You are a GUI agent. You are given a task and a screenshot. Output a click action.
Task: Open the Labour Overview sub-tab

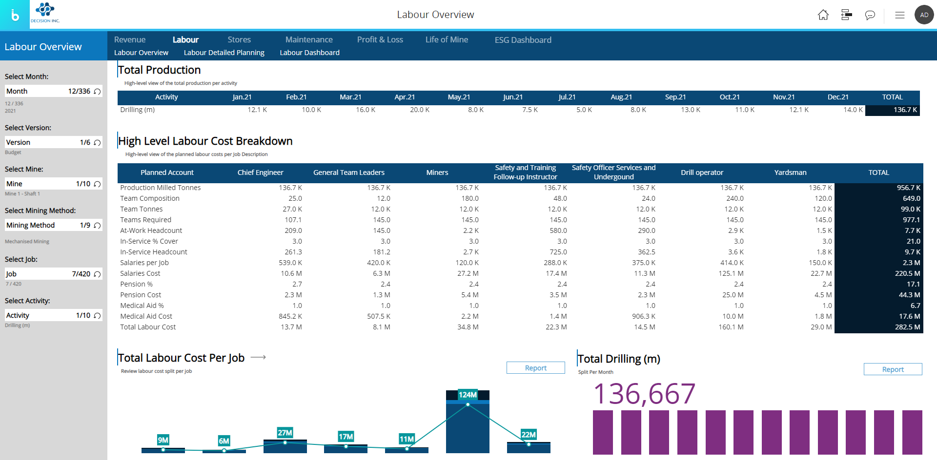pos(141,53)
